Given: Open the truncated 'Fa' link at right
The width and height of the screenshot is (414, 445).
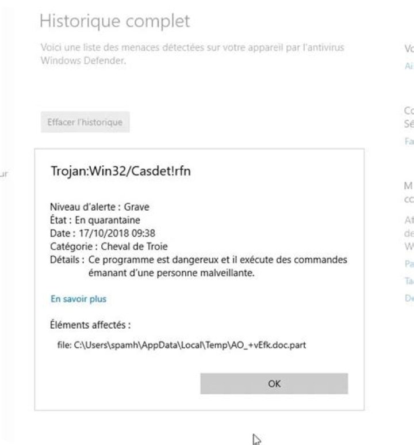Looking at the screenshot, I should [x=408, y=140].
